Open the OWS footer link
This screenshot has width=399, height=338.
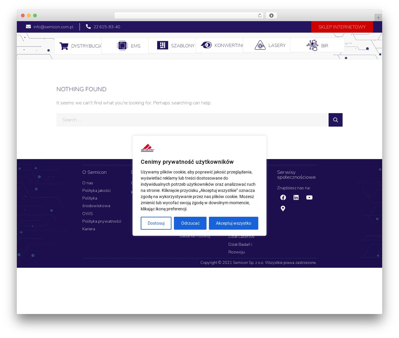(x=88, y=214)
